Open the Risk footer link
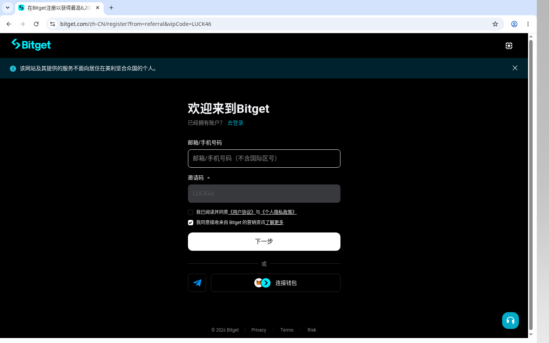Screen dimensions: 549x343 (x=312, y=330)
